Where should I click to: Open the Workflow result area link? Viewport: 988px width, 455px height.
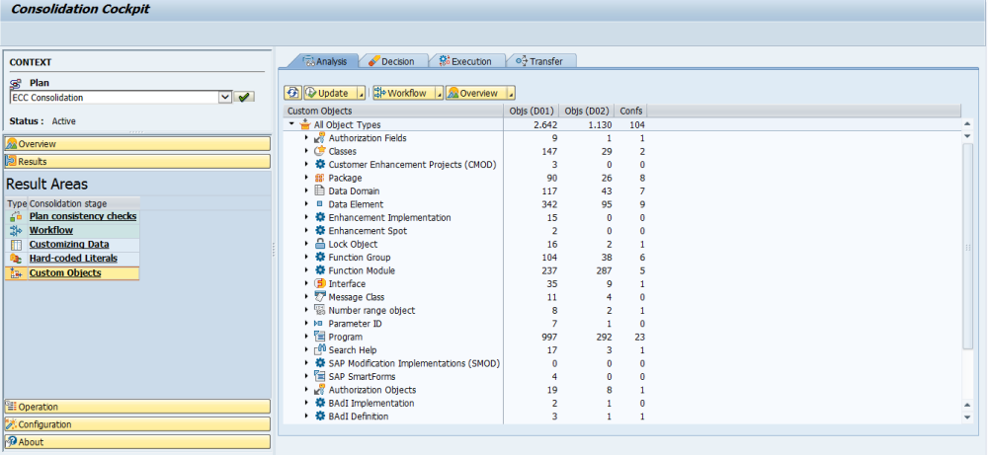pyautogui.click(x=50, y=230)
